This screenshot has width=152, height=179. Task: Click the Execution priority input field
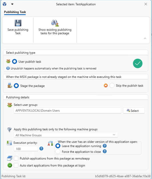(26, 149)
